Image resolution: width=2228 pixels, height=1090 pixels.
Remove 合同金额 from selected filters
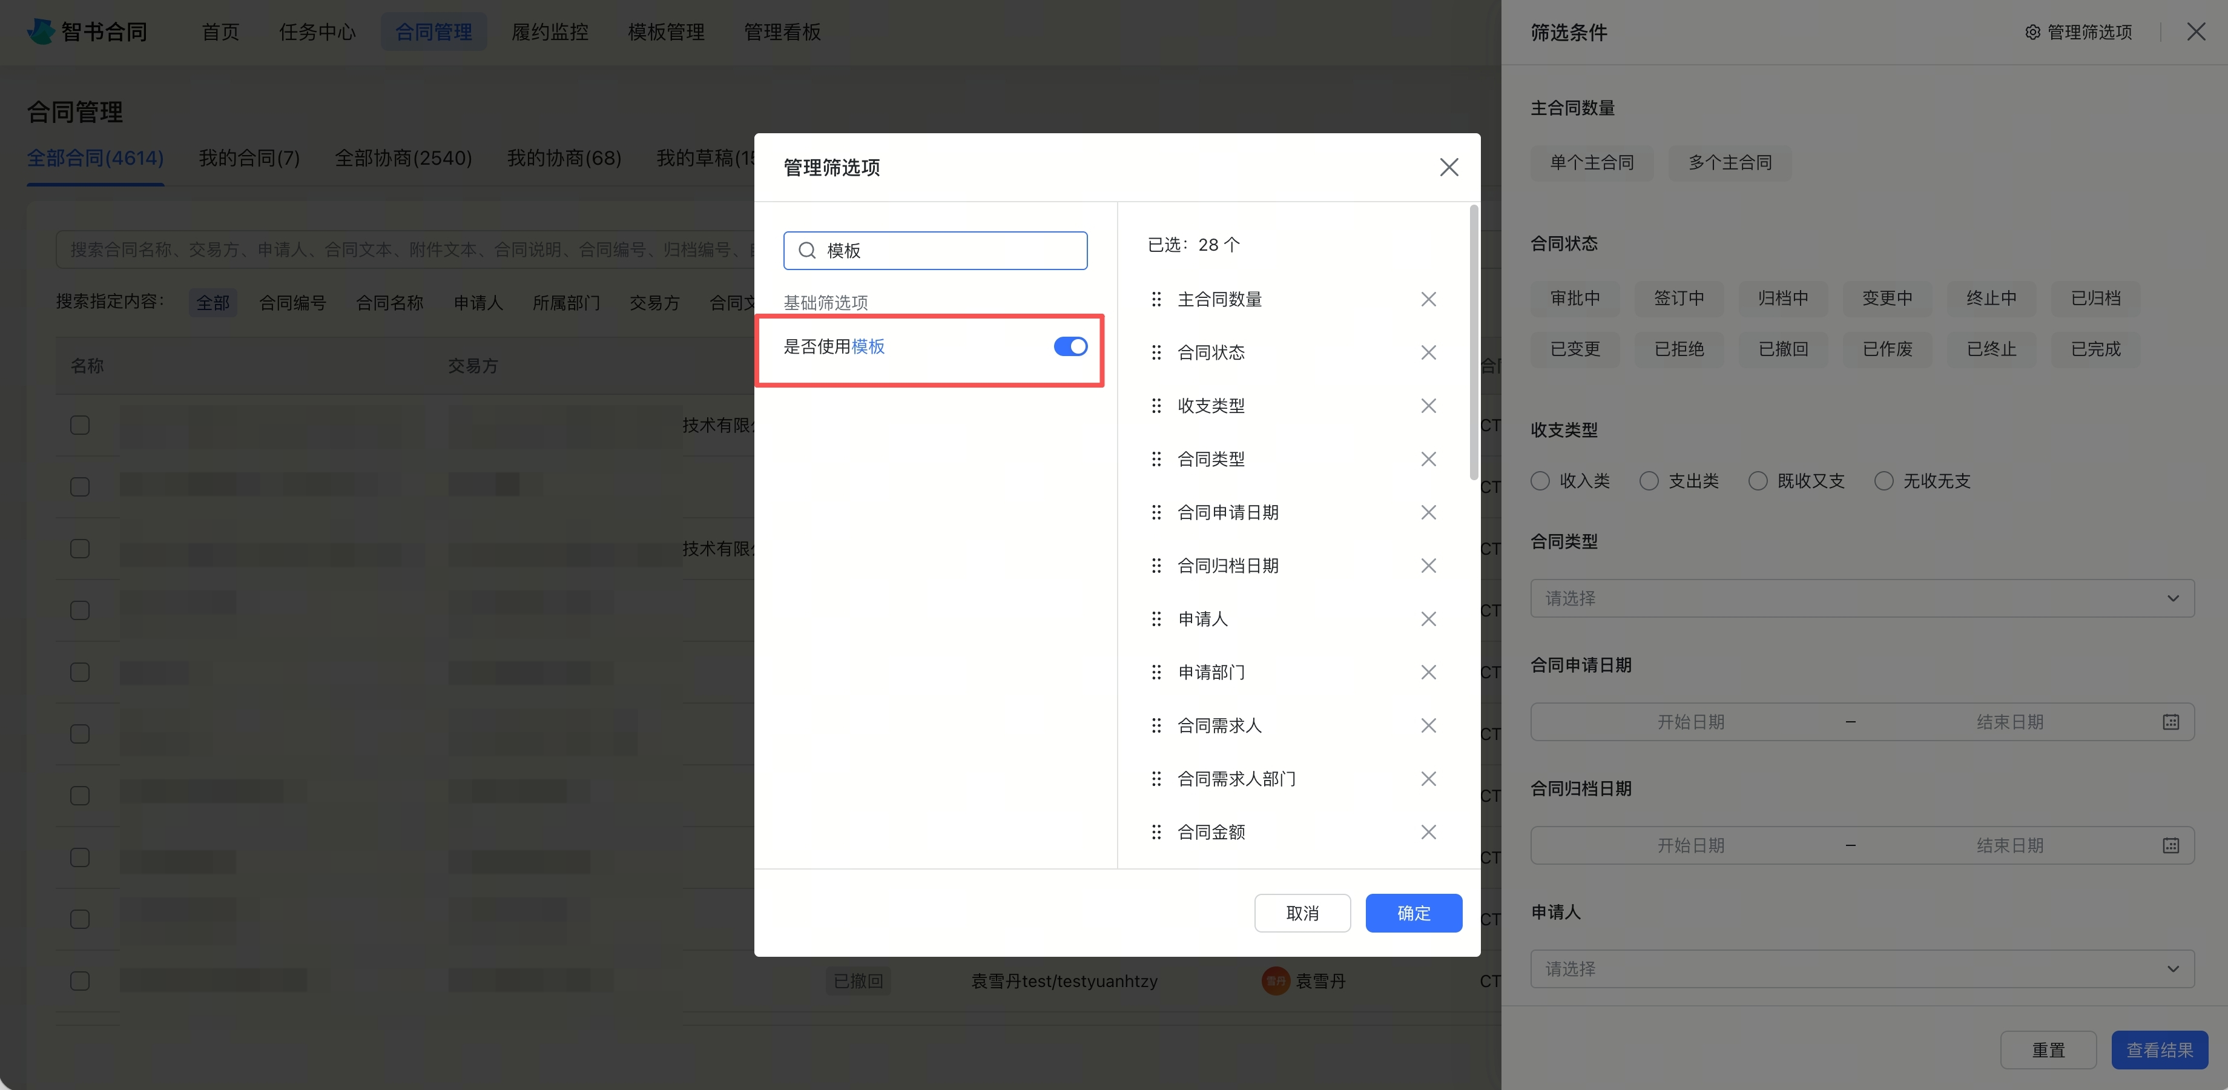tap(1428, 832)
